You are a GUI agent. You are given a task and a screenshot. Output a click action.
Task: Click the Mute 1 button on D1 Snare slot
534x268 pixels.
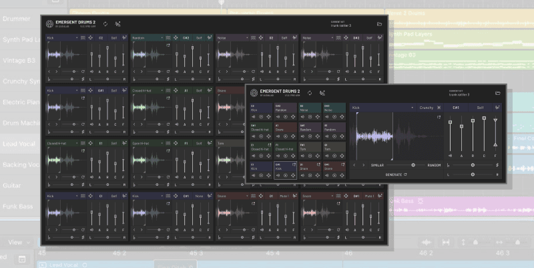pyautogui.click(x=284, y=196)
